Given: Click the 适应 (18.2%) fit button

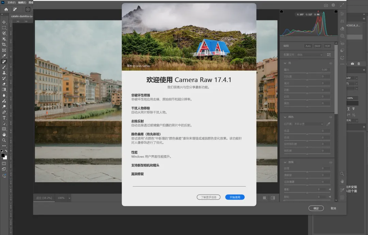Looking at the screenshot, I should pos(44,198).
